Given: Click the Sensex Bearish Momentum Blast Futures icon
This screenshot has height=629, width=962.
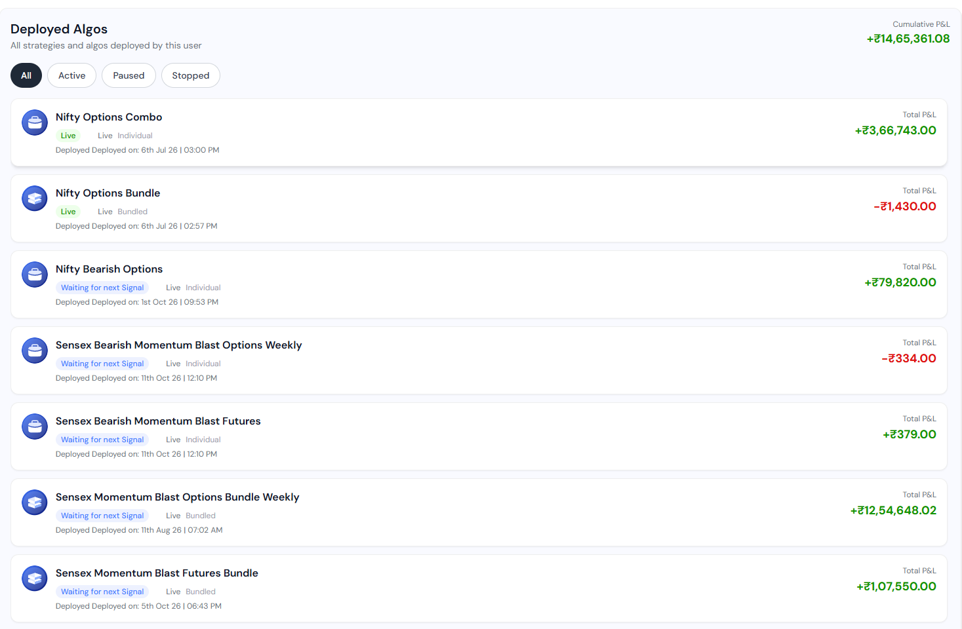Looking at the screenshot, I should pos(35,427).
